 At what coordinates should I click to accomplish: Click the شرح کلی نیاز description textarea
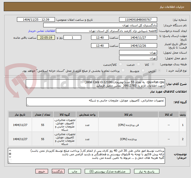coord(95,84)
